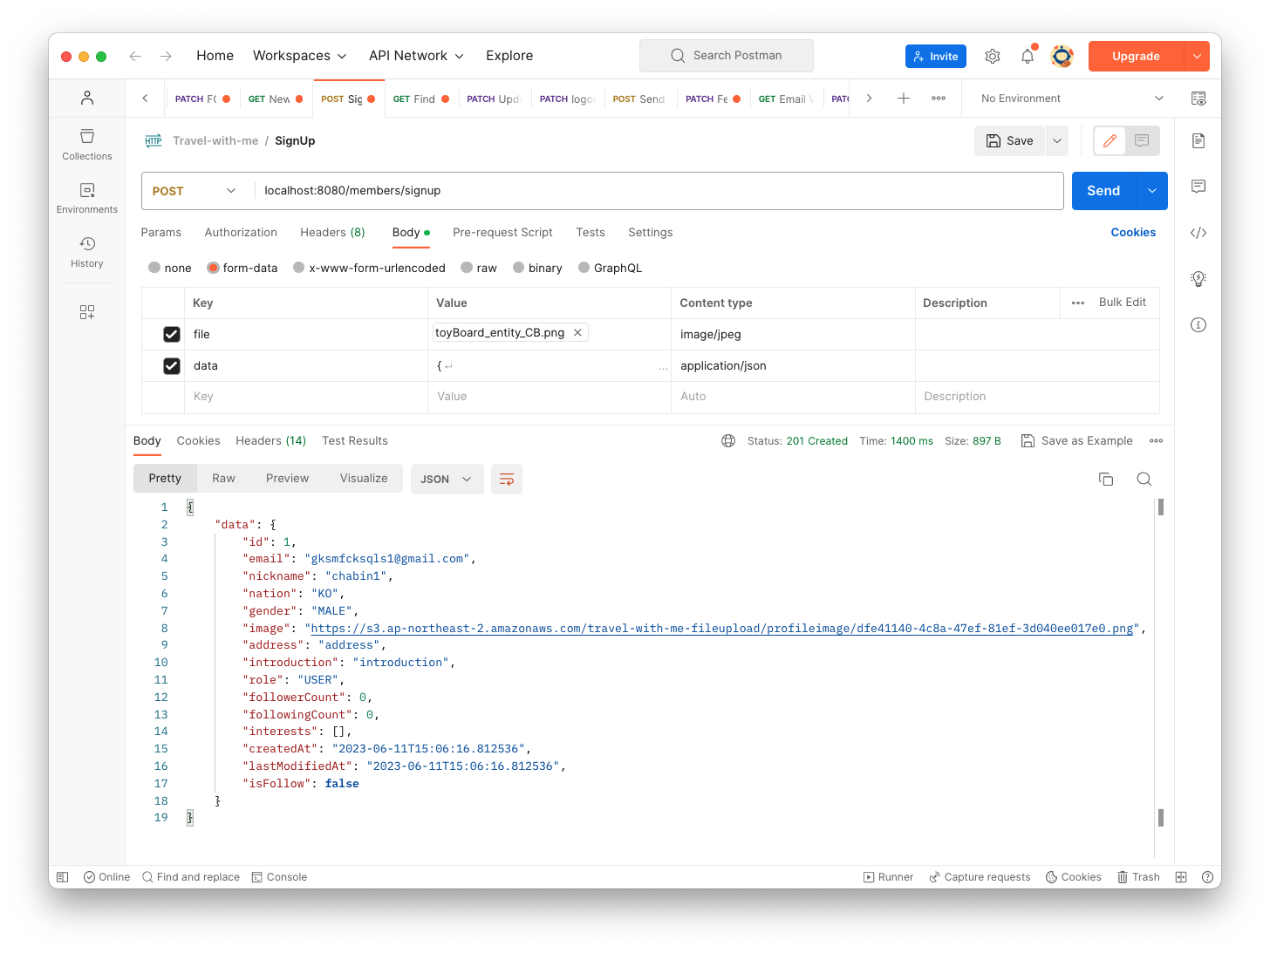Open the Send options arrow
1270x953 pixels.
coord(1152,191)
